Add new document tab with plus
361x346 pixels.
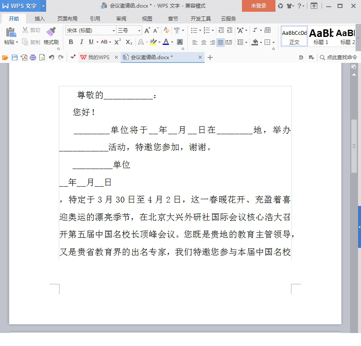pos(210,57)
